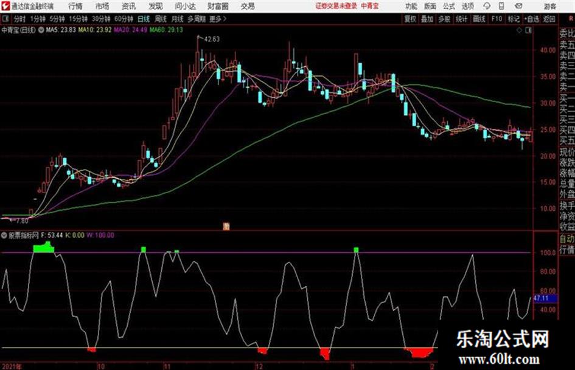Screen dimensions: 575x370
Task: Add stock via +自选 button
Action: tap(532, 19)
